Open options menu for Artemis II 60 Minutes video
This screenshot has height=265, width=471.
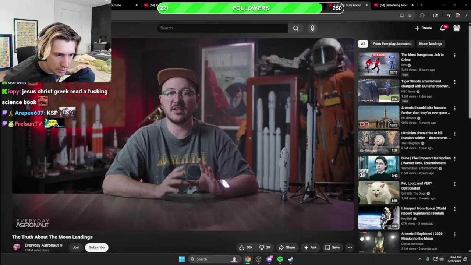[x=455, y=109]
